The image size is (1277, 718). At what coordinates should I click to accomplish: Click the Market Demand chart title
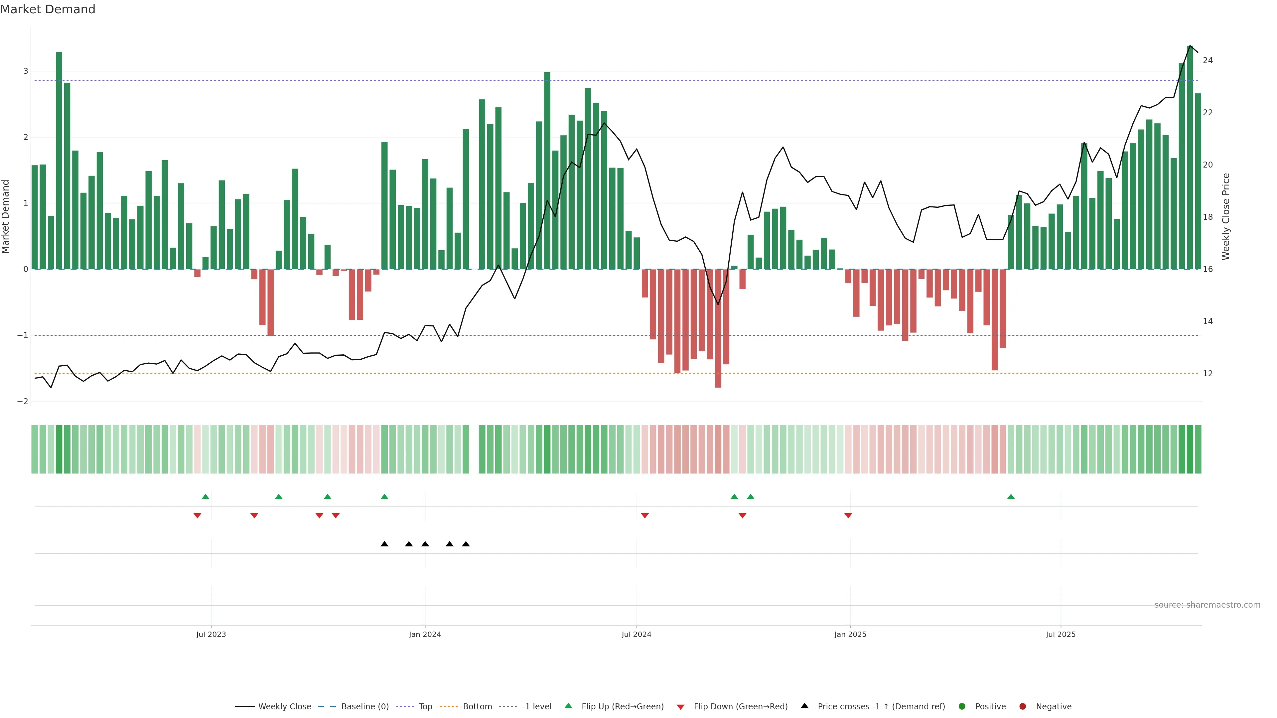pyautogui.click(x=48, y=9)
